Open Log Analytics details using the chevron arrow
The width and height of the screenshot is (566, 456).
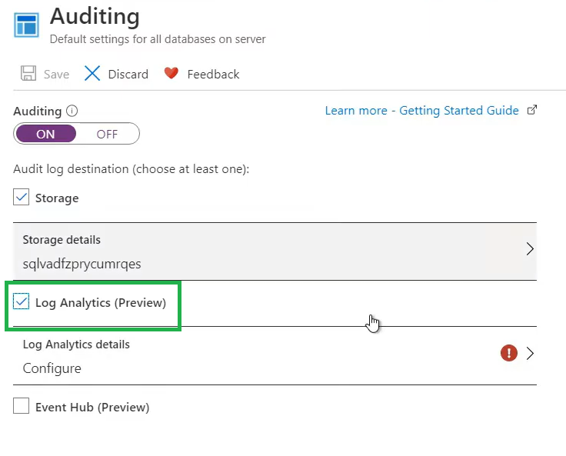click(x=529, y=354)
